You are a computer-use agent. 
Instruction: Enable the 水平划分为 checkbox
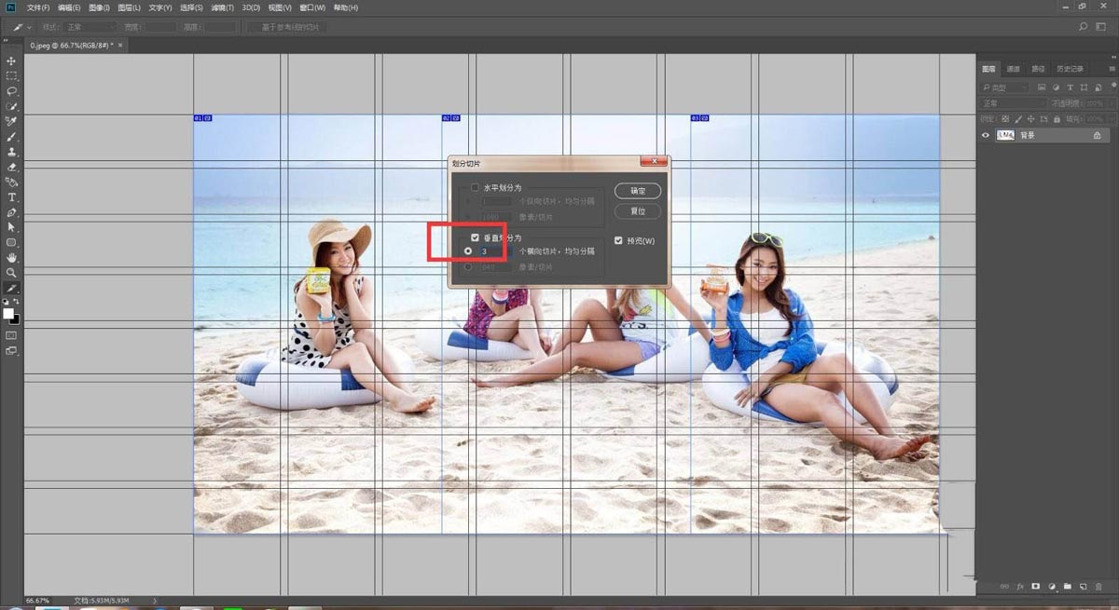(475, 188)
